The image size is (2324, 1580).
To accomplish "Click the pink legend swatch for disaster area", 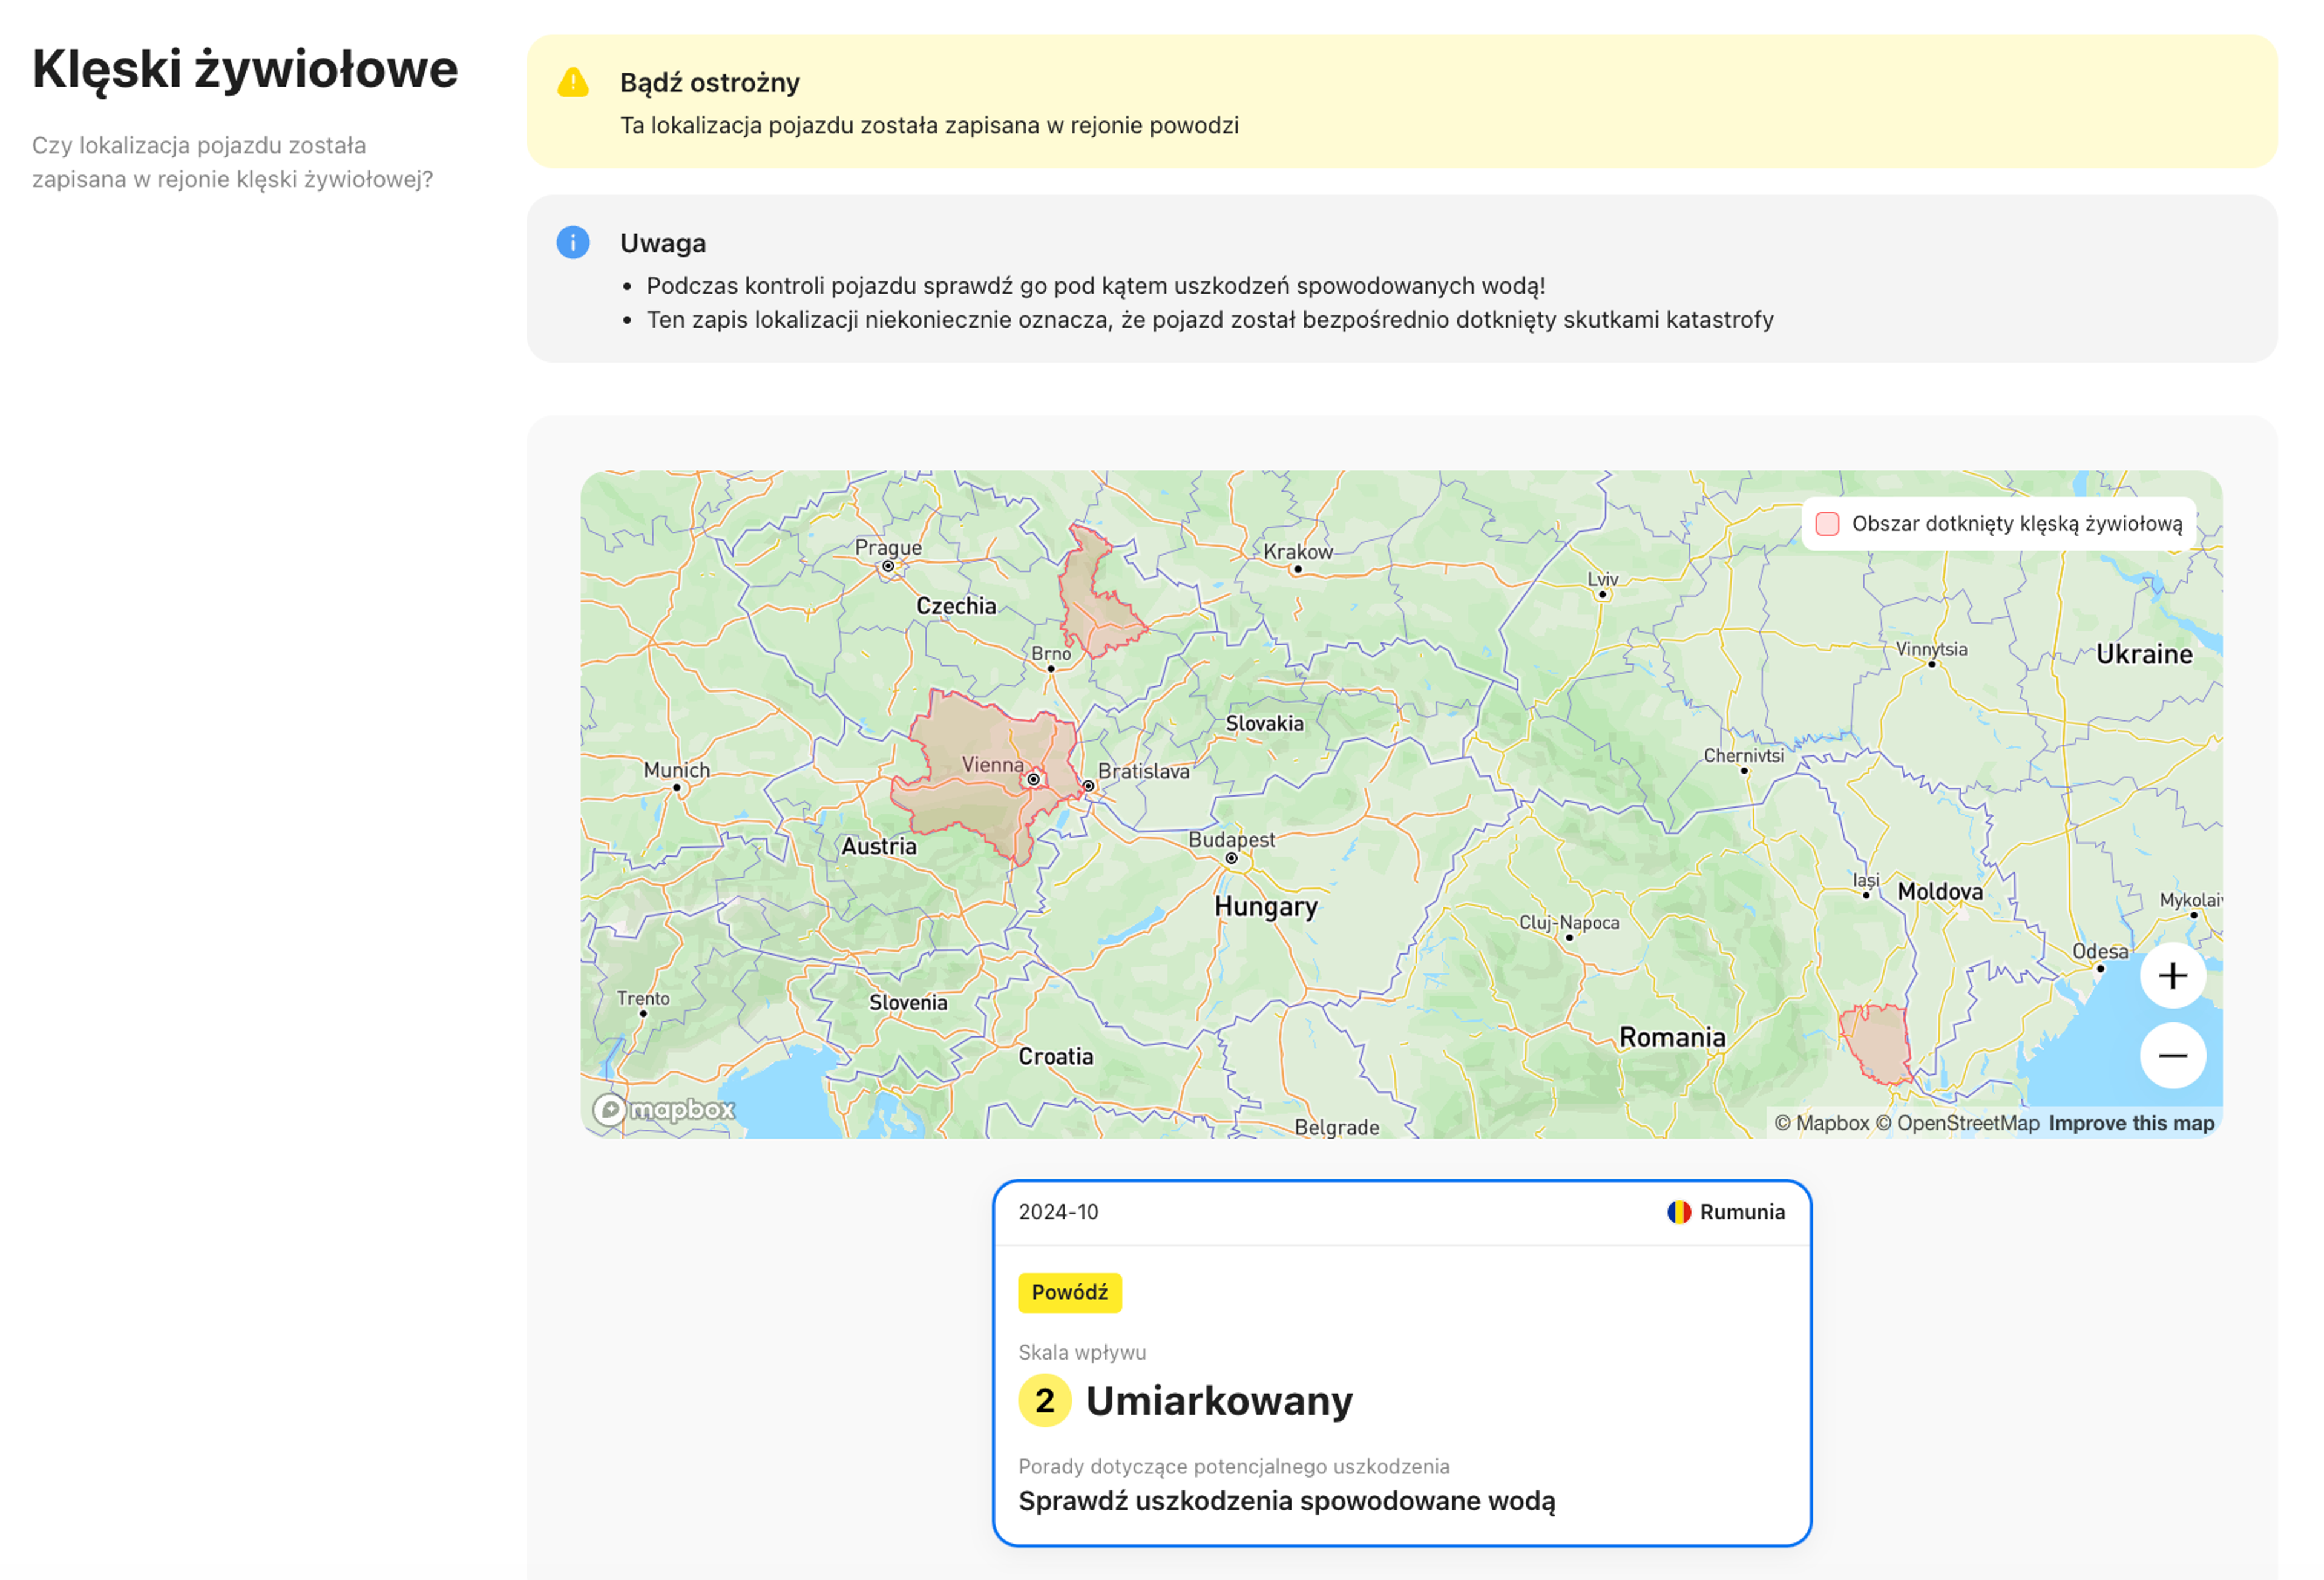I will coord(1826,523).
